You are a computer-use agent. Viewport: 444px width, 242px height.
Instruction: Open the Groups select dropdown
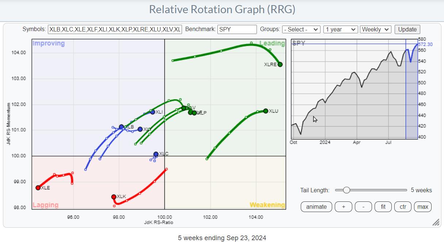tap(301, 29)
